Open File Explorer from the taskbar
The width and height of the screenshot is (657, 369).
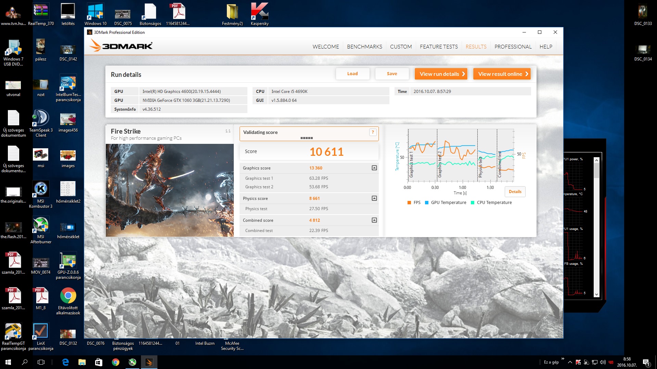pos(82,362)
